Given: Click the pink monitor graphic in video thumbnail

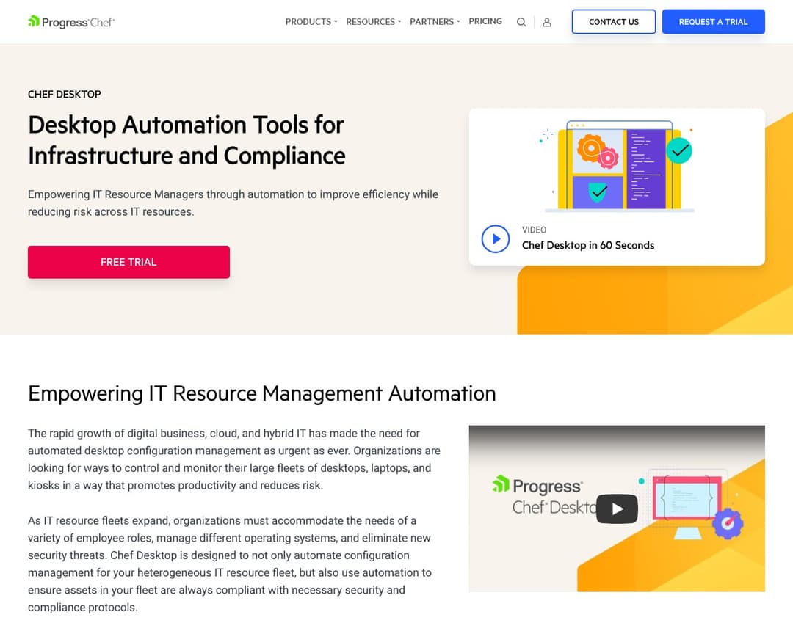Looking at the screenshot, I should 687,498.
